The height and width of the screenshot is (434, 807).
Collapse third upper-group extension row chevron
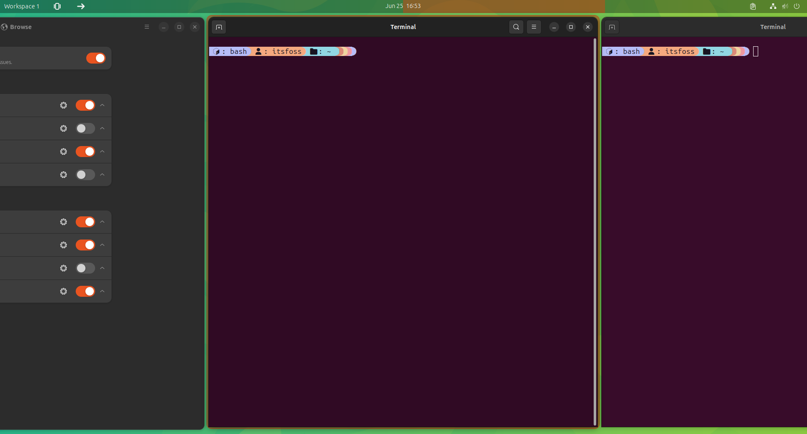[x=102, y=152]
